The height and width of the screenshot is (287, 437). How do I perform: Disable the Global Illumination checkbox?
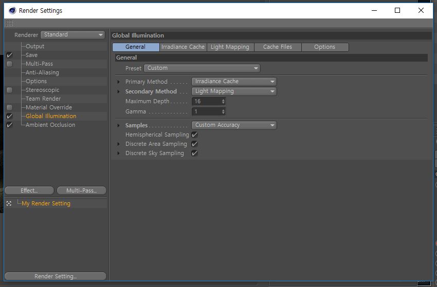(x=9, y=117)
